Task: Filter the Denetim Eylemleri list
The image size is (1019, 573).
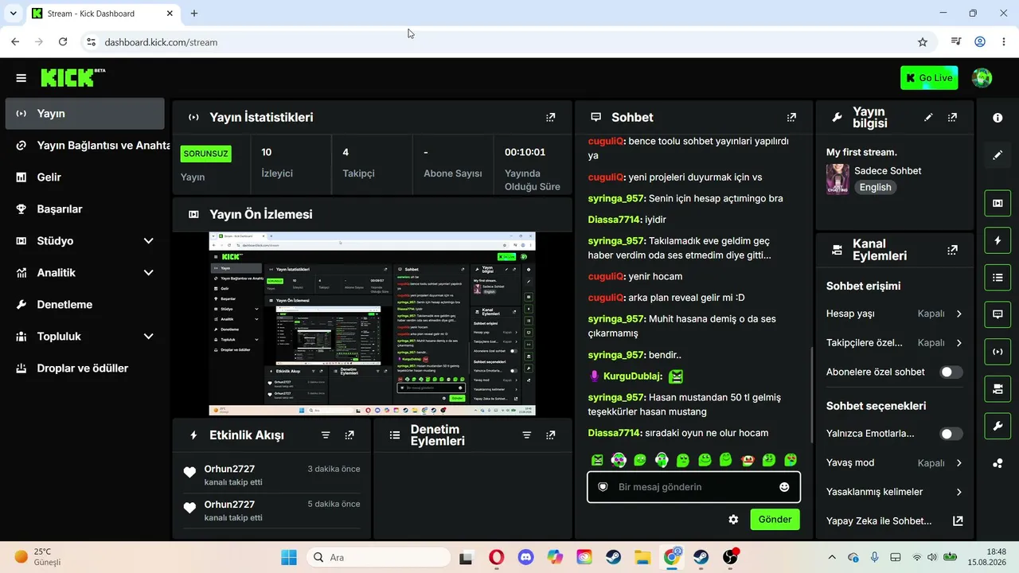Action: 526,435
